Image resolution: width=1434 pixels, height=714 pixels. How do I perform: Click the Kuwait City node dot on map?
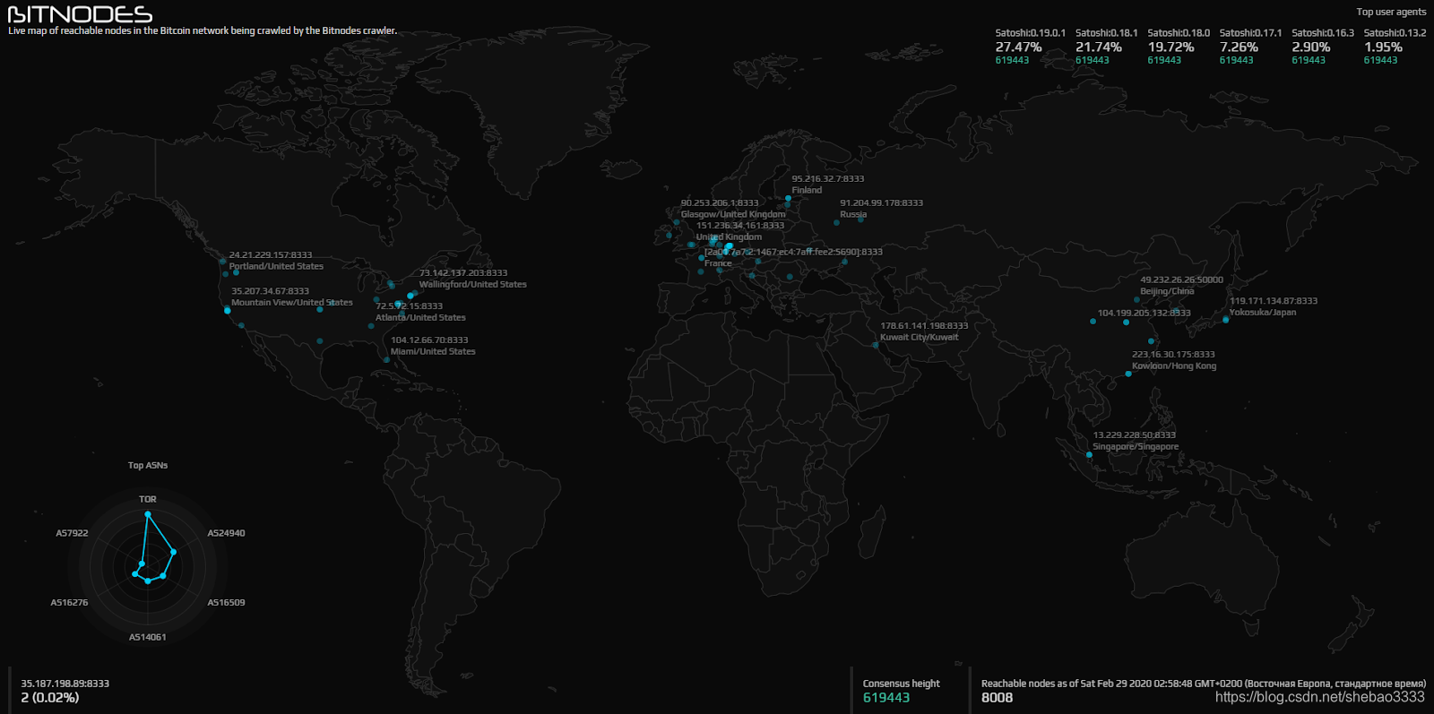click(x=876, y=345)
